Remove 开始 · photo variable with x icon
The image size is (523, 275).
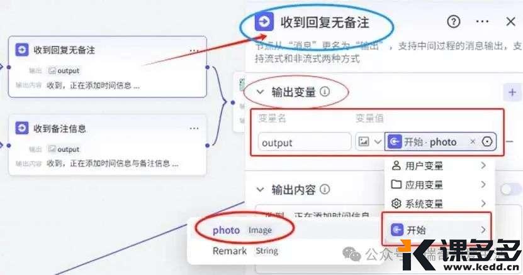473,142
